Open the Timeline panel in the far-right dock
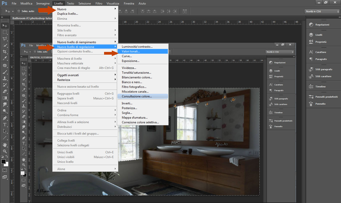This screenshot has height=203, width=341. (320, 86)
